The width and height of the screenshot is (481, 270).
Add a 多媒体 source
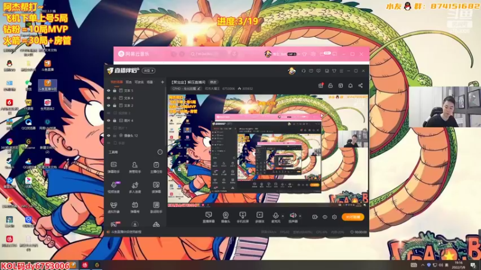coord(260,217)
